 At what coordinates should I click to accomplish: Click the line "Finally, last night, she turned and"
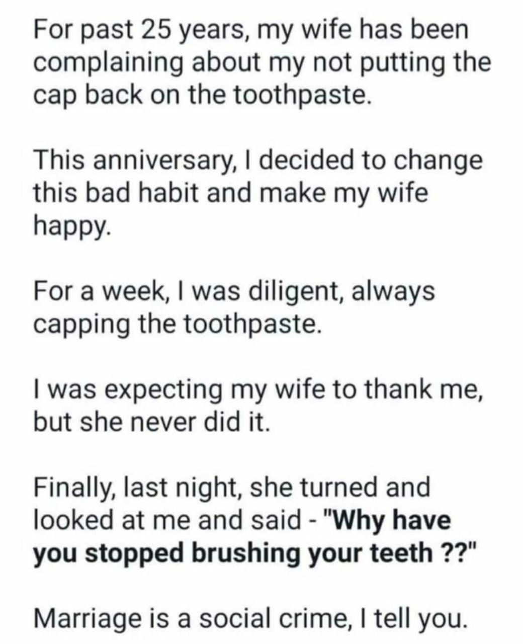[232, 488]
